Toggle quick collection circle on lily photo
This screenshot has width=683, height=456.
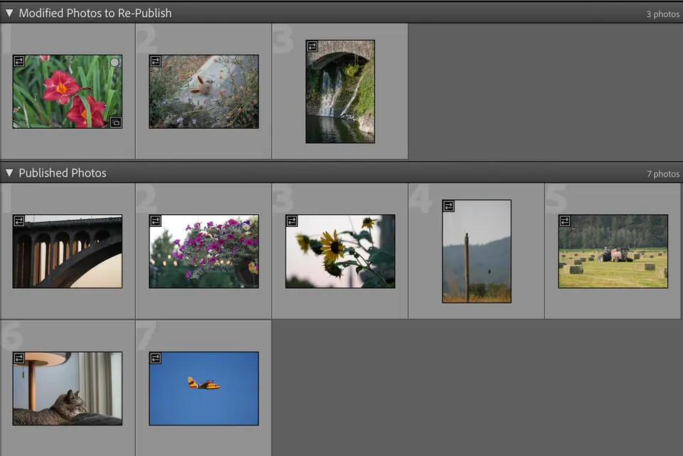click(115, 63)
